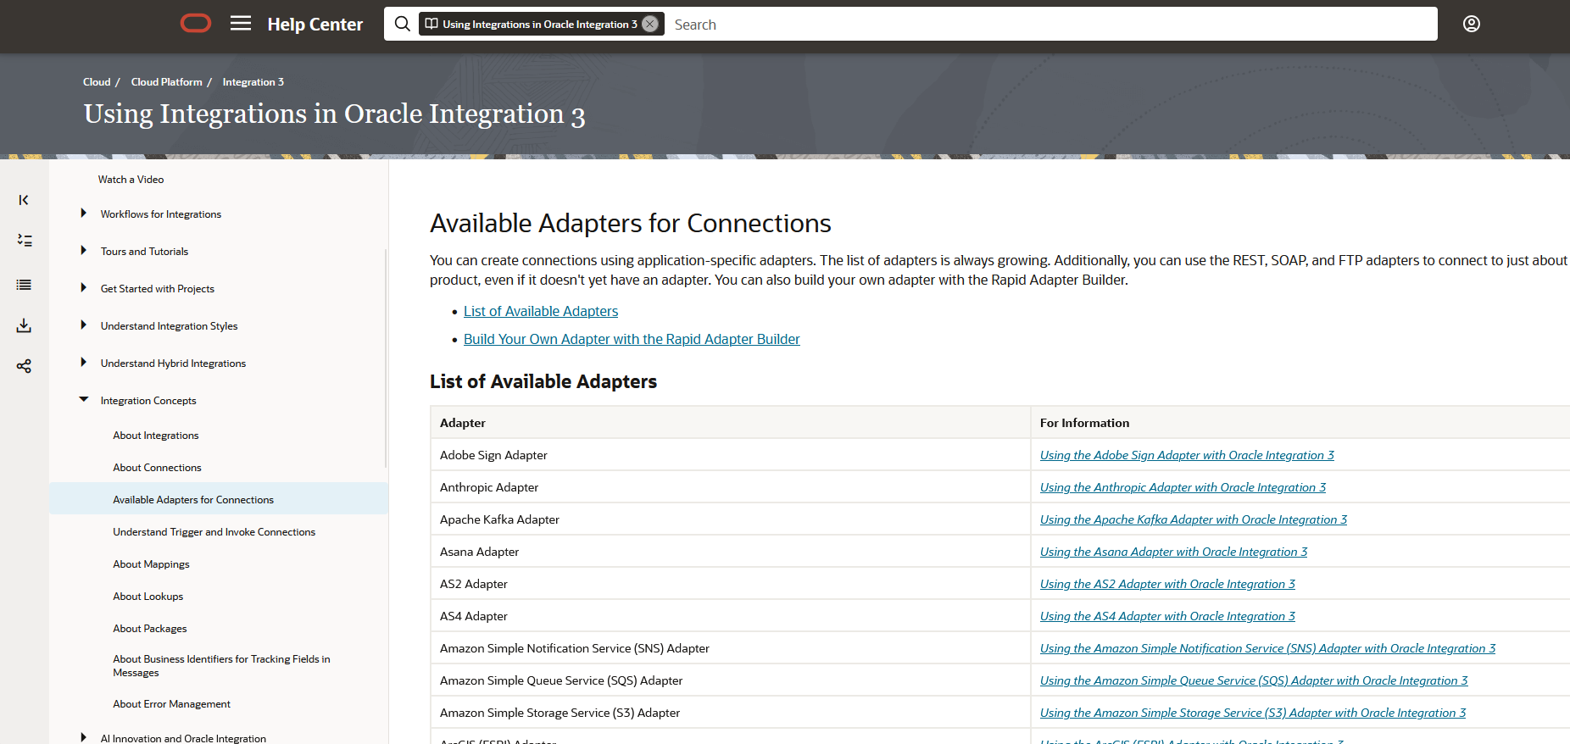Screen dimensions: 1570x744
Task: Click the red Oracle logo
Action: [x=196, y=24]
